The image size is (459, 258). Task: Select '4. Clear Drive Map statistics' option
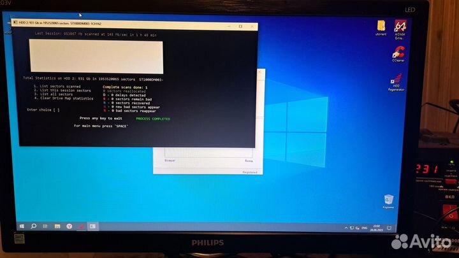tap(64, 98)
